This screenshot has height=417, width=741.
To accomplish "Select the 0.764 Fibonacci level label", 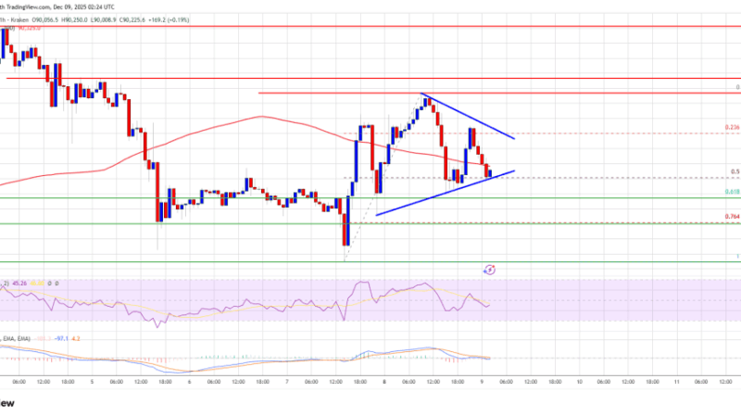I will pos(732,217).
